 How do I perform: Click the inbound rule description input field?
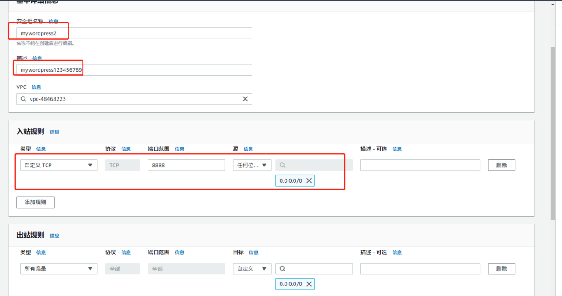[x=420, y=165]
